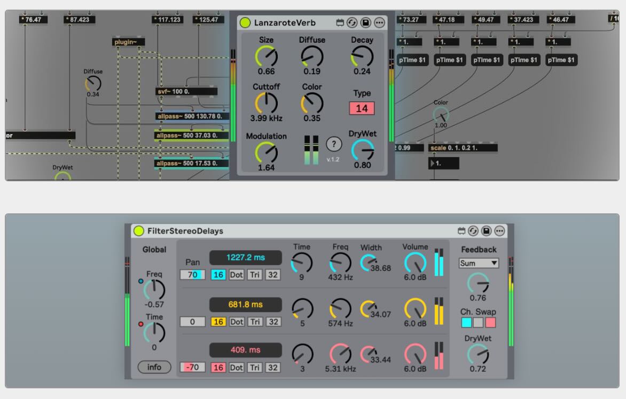626x399 pixels.
Task: Click the cyan Ch. Swap swatch
Action: coord(466,322)
